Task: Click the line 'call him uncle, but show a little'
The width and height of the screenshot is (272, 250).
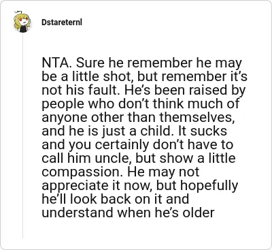Action: (x=139, y=159)
